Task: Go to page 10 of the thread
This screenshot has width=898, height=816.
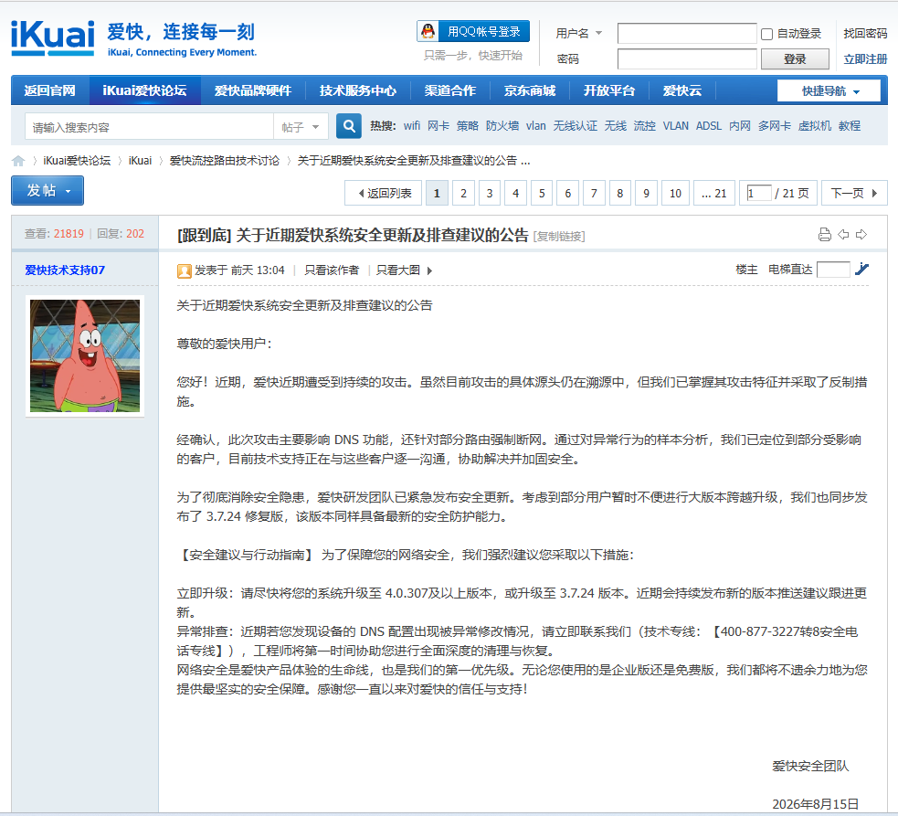Action: click(x=675, y=193)
